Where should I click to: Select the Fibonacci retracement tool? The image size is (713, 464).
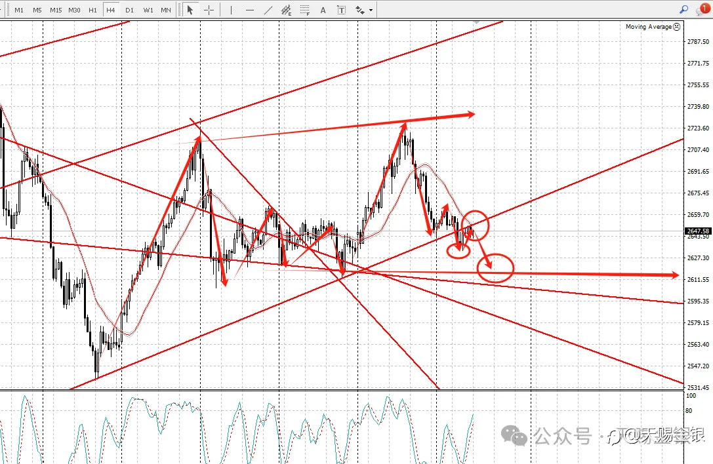tap(305, 10)
